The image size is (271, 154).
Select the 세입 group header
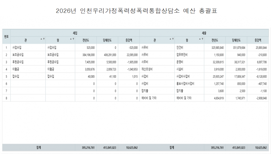(75, 33)
